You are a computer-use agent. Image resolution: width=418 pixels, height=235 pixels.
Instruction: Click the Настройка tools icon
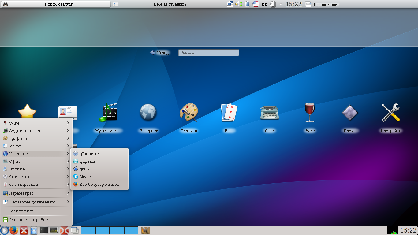tap(391, 113)
